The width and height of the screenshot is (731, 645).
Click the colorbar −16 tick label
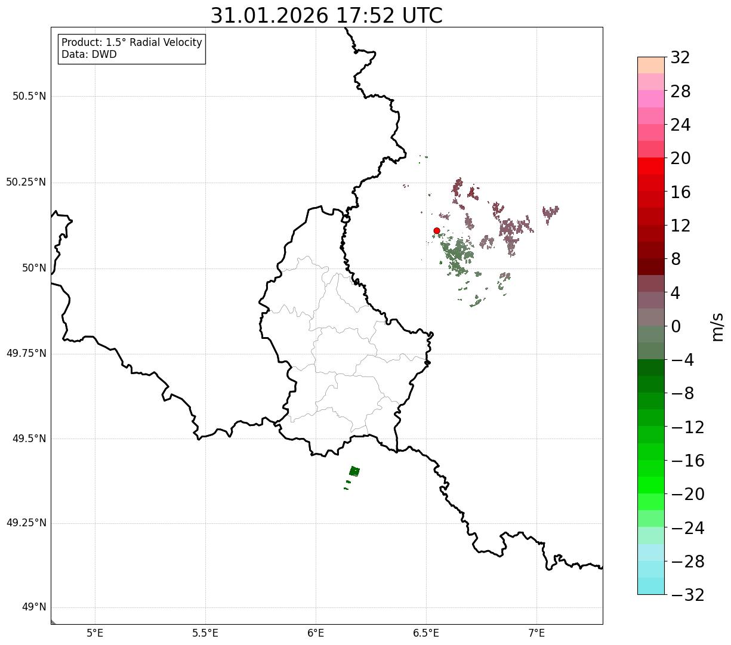coord(687,461)
